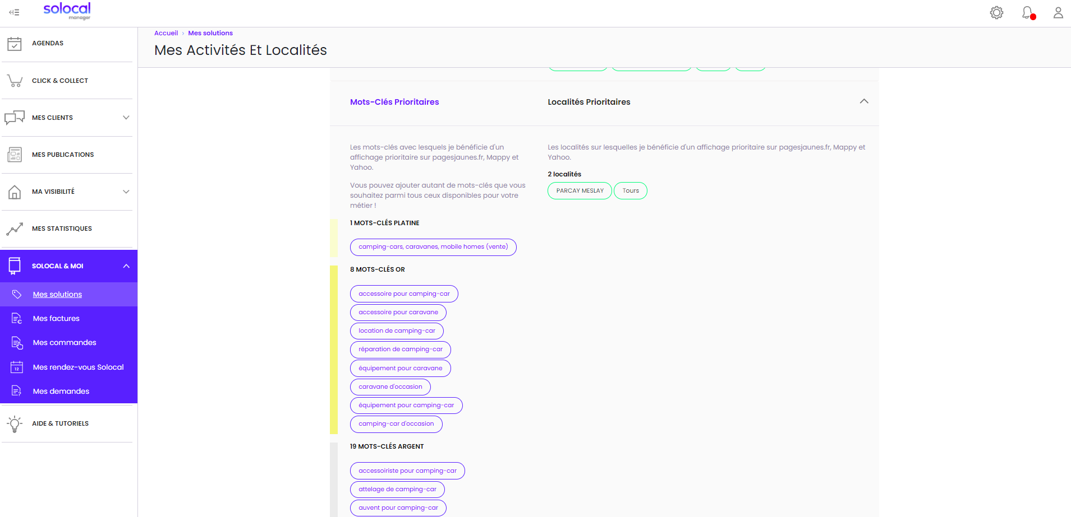
Task: Open the user profile icon
Action: [1058, 12]
